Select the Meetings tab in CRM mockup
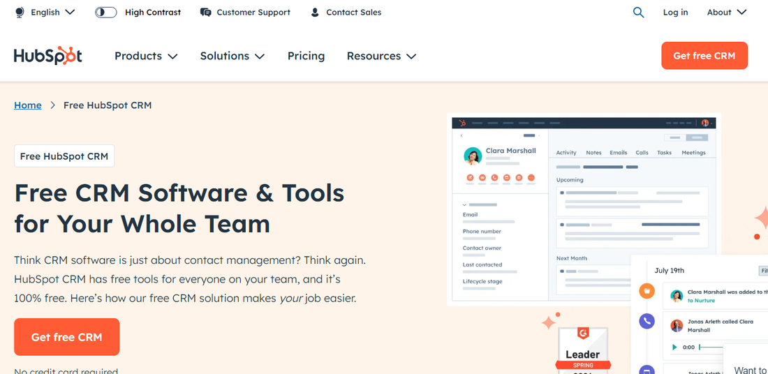The width and height of the screenshot is (768, 374). (x=693, y=153)
